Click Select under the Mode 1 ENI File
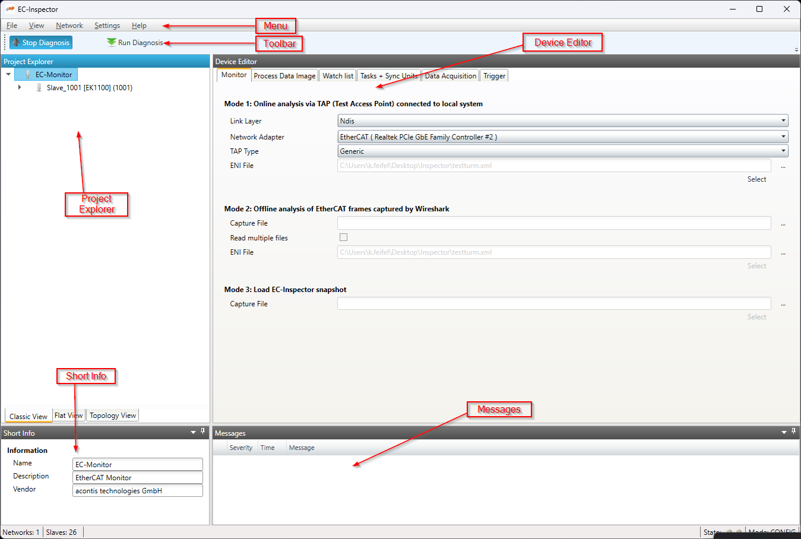This screenshot has width=801, height=539. coord(756,179)
